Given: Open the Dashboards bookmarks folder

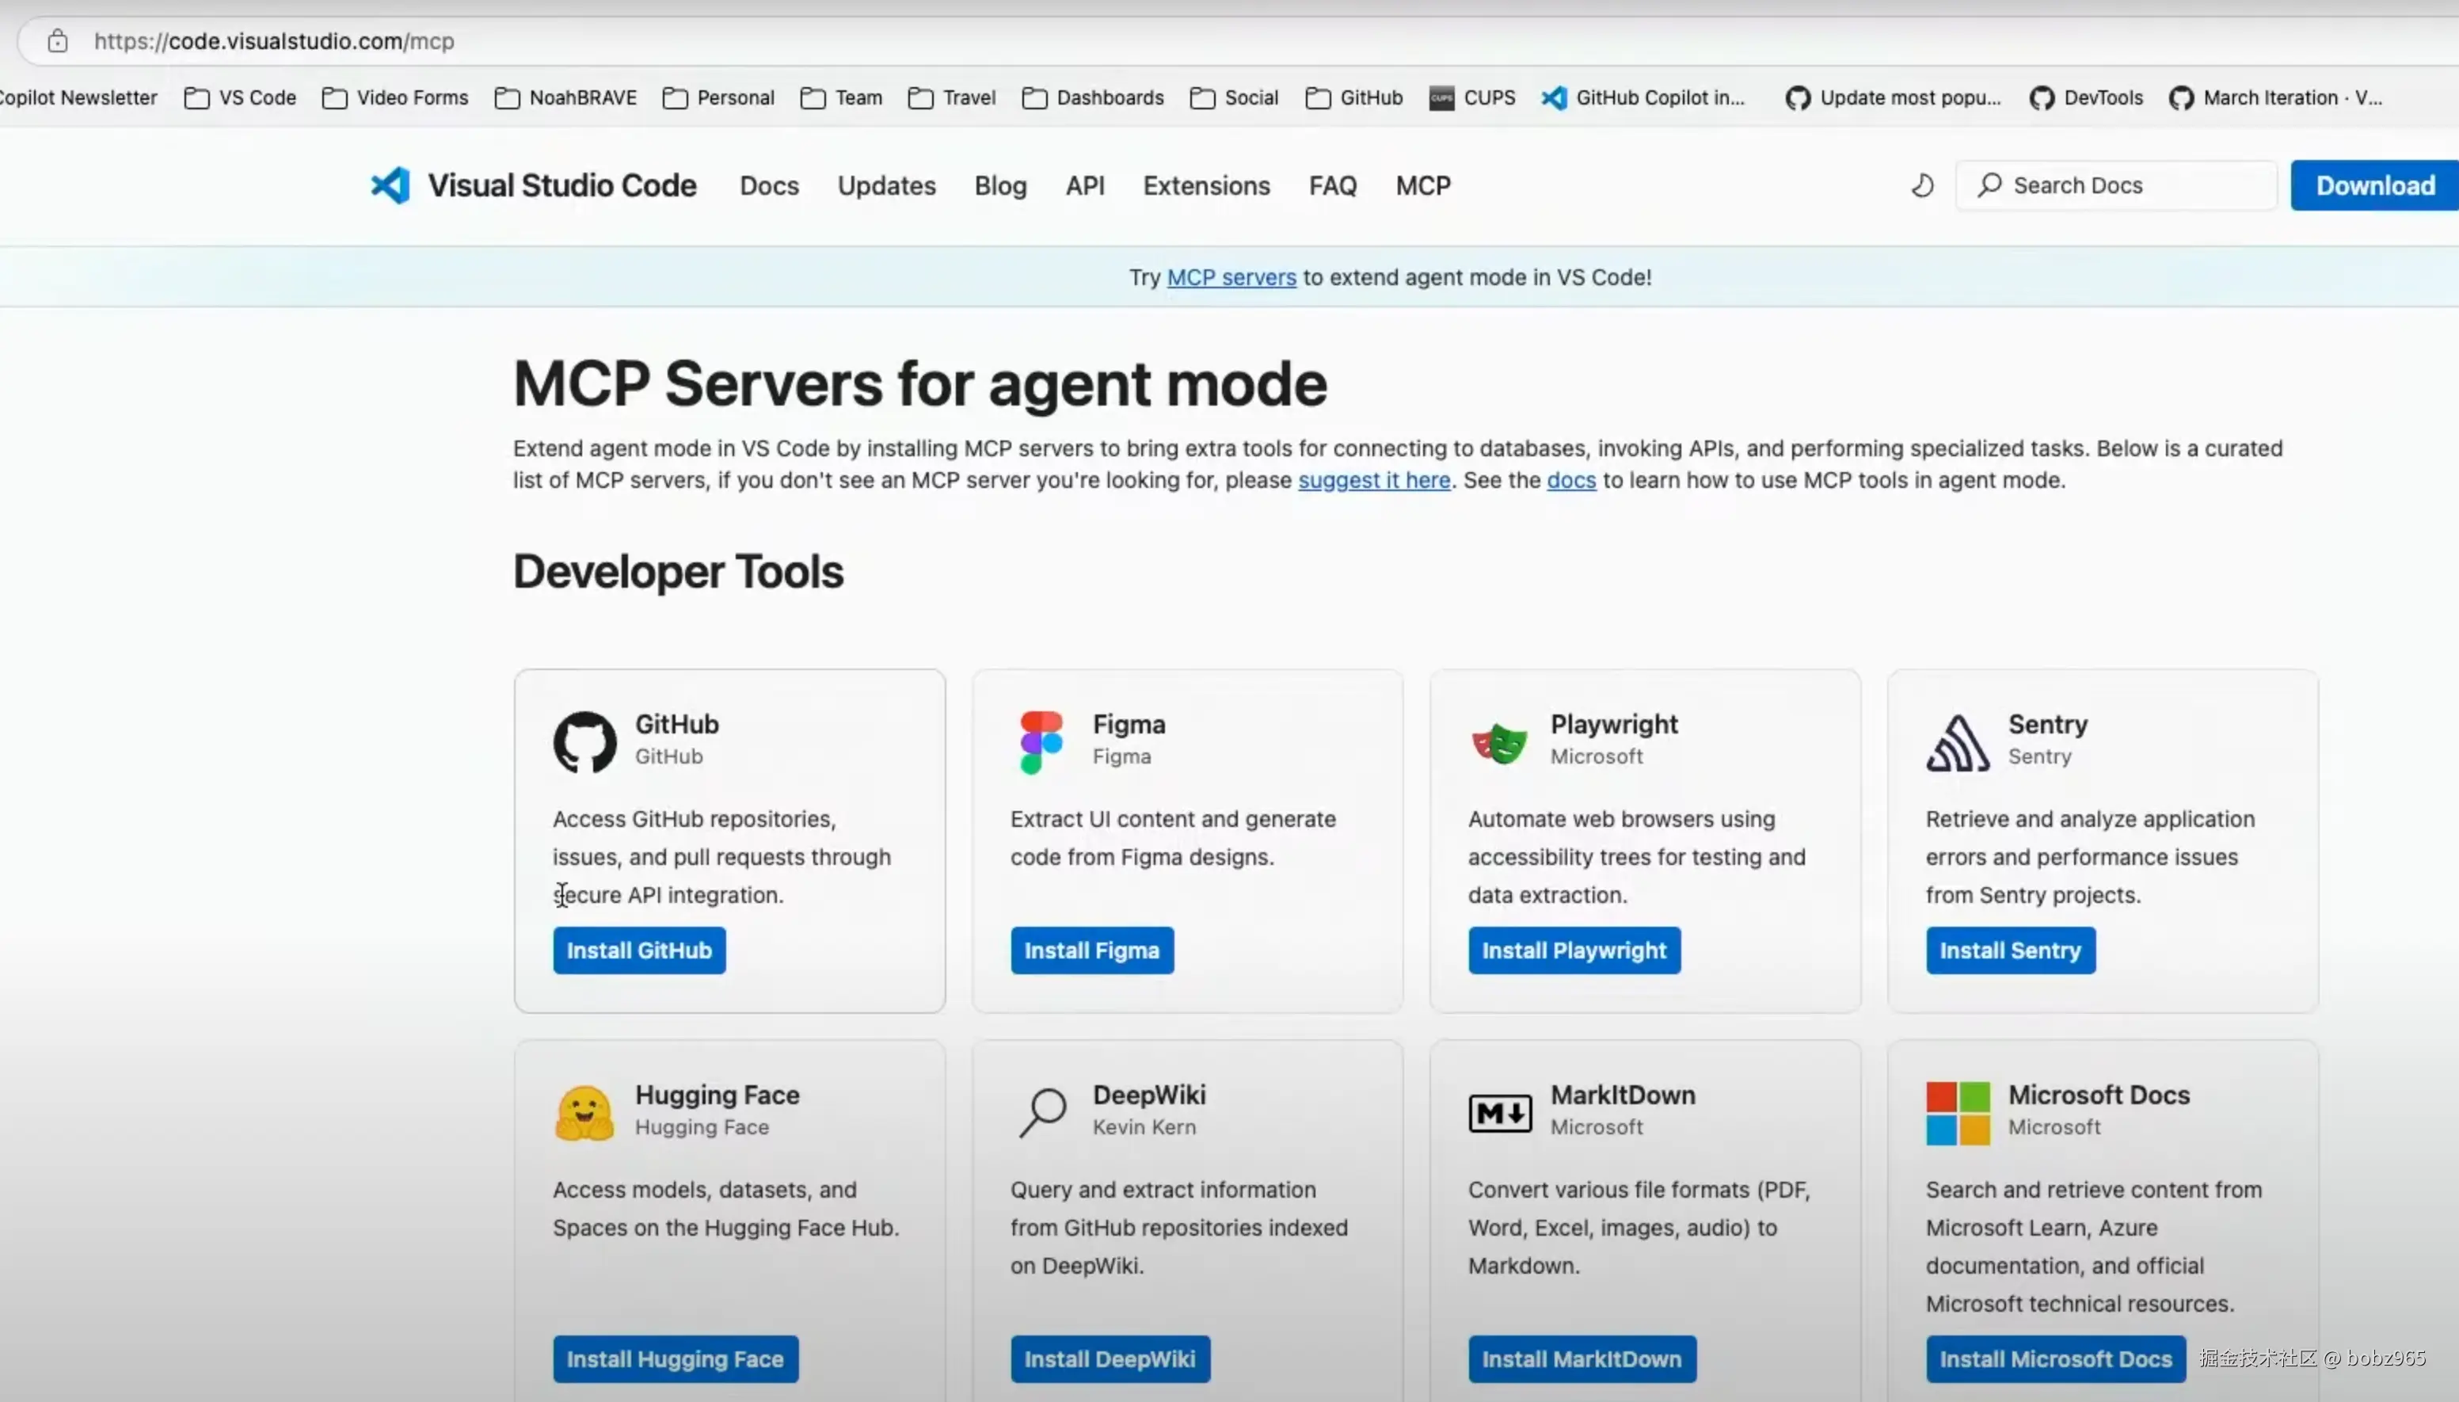Looking at the screenshot, I should click(1094, 97).
